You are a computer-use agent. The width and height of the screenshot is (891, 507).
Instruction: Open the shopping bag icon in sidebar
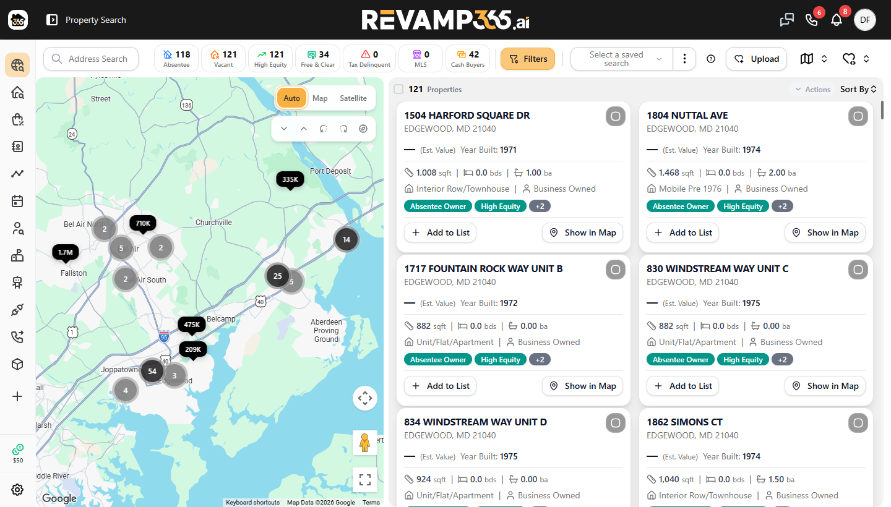pos(17,120)
